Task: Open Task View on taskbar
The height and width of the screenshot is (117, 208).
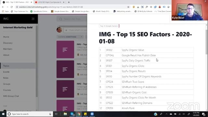Action: (56, 114)
